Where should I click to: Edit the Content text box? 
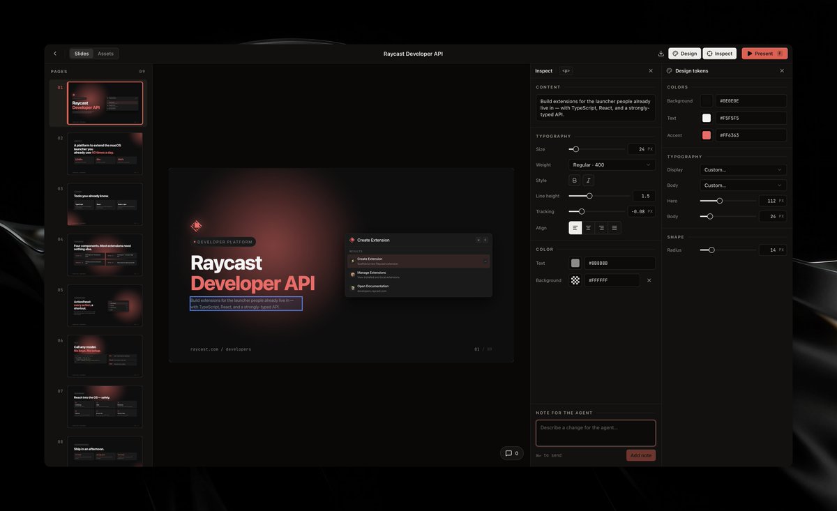click(596, 107)
